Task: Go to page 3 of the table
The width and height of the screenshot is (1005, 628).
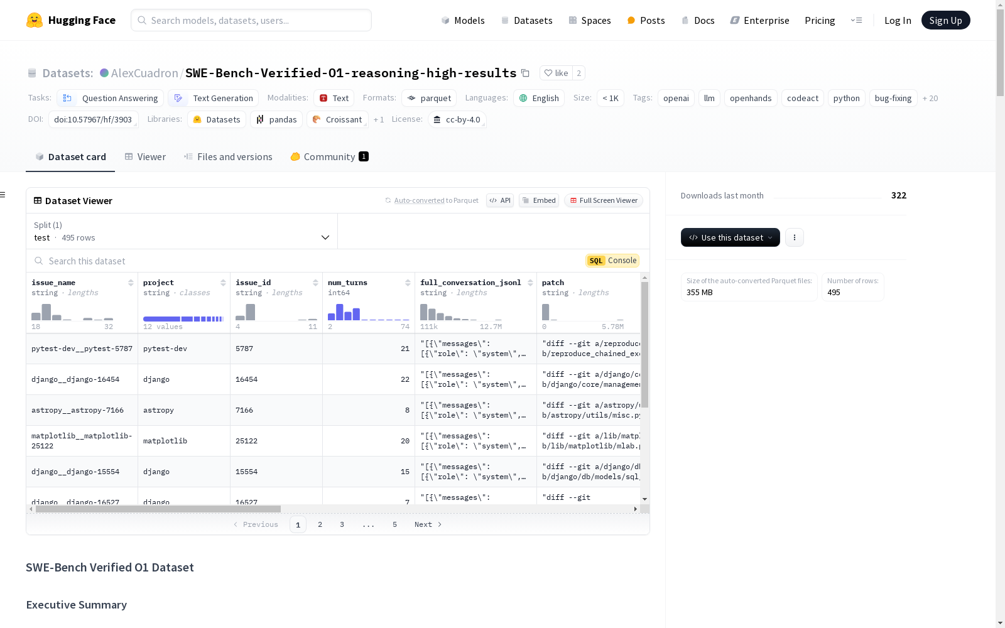Action: click(x=342, y=524)
